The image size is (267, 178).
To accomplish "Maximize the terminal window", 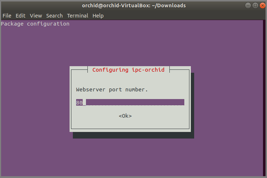I will 255,5.
